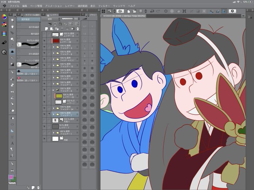Select the 選択消し sub tool

point(28,65)
